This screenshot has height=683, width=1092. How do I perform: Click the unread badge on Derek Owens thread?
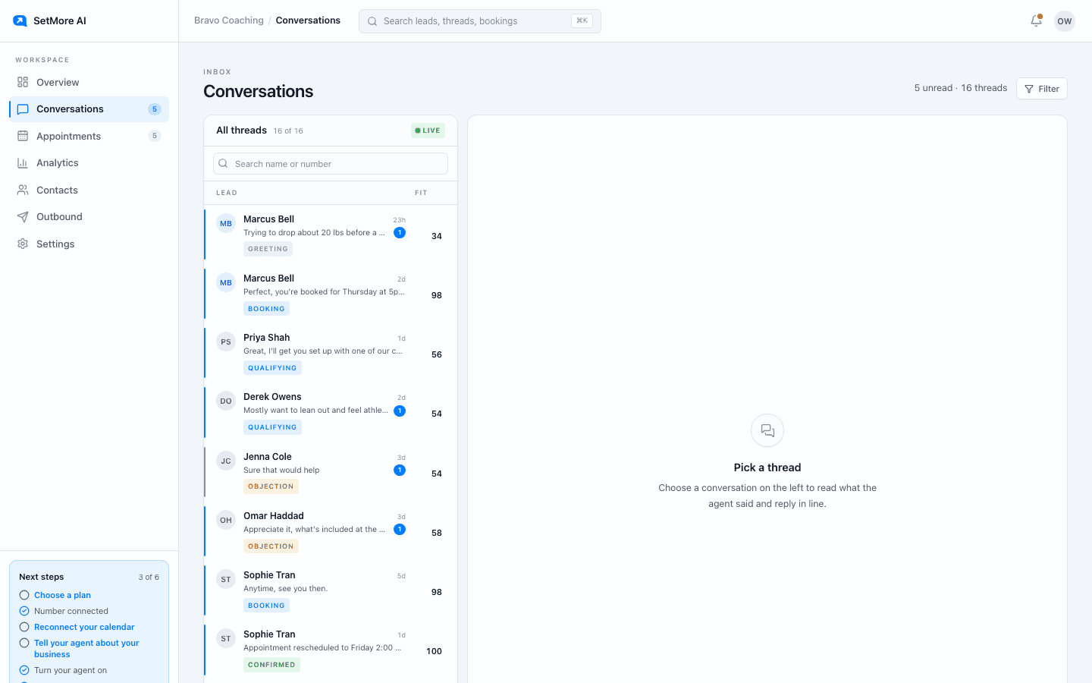click(x=400, y=411)
